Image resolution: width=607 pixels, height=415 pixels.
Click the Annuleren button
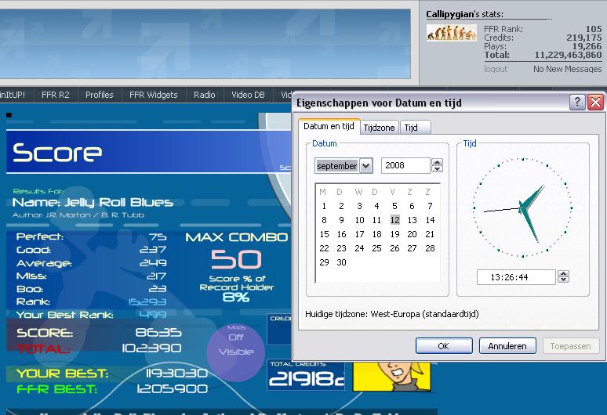coord(507,346)
